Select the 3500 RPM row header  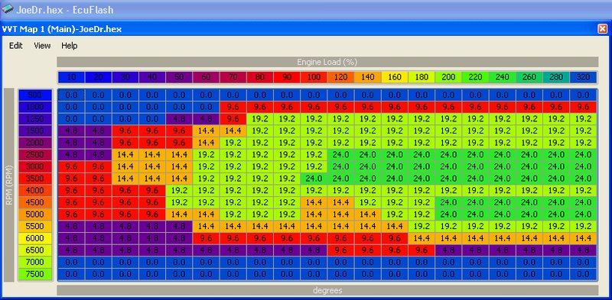coord(34,179)
